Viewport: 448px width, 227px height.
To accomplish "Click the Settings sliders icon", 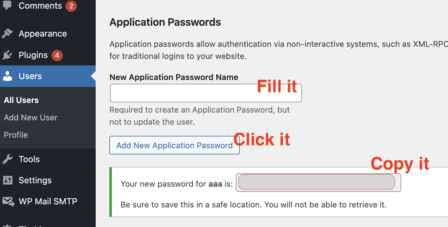I will (7, 180).
